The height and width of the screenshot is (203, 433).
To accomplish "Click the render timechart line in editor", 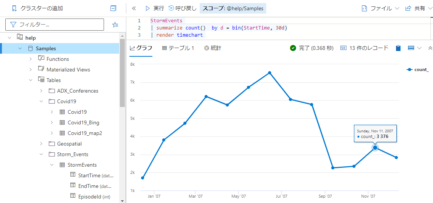I will 177,35.
